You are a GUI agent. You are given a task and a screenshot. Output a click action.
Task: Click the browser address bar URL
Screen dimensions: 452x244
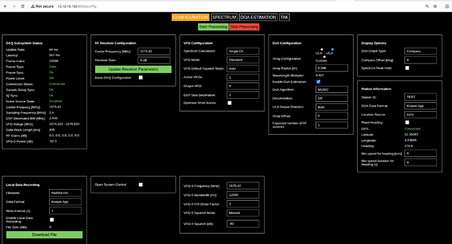coord(77,6)
